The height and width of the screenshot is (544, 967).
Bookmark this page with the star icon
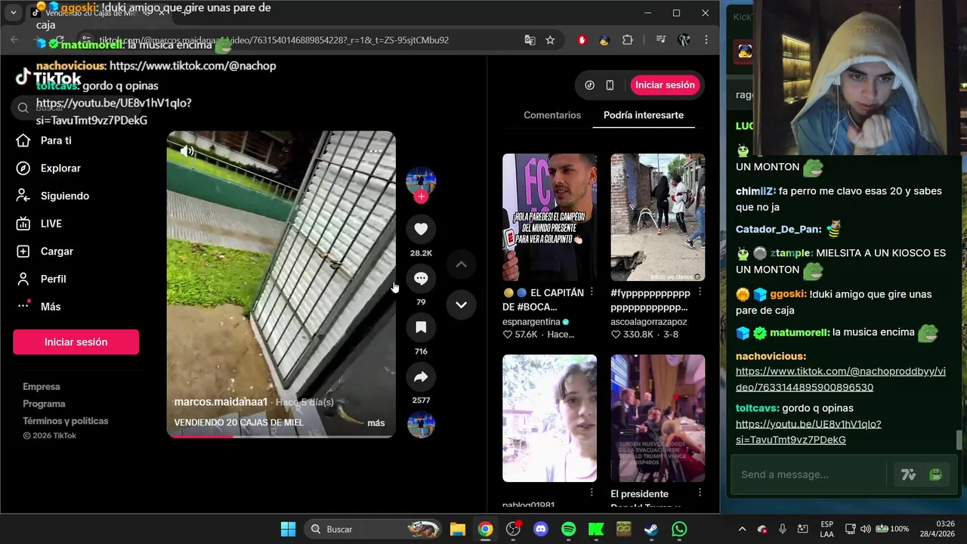pos(550,40)
